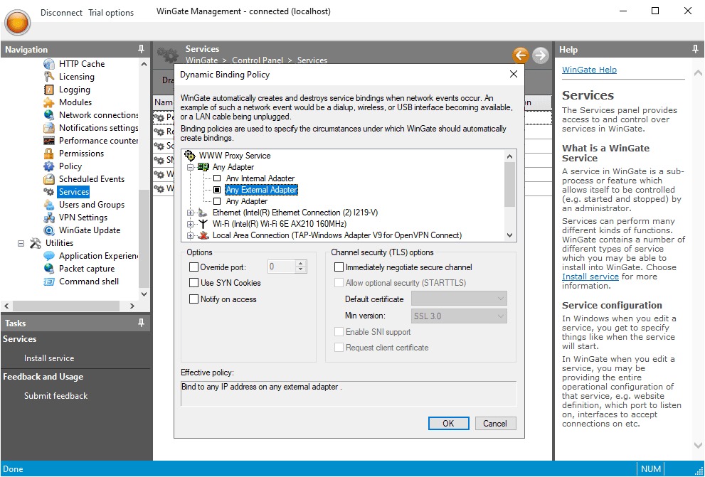Open the Trial options menu

pyautogui.click(x=111, y=13)
